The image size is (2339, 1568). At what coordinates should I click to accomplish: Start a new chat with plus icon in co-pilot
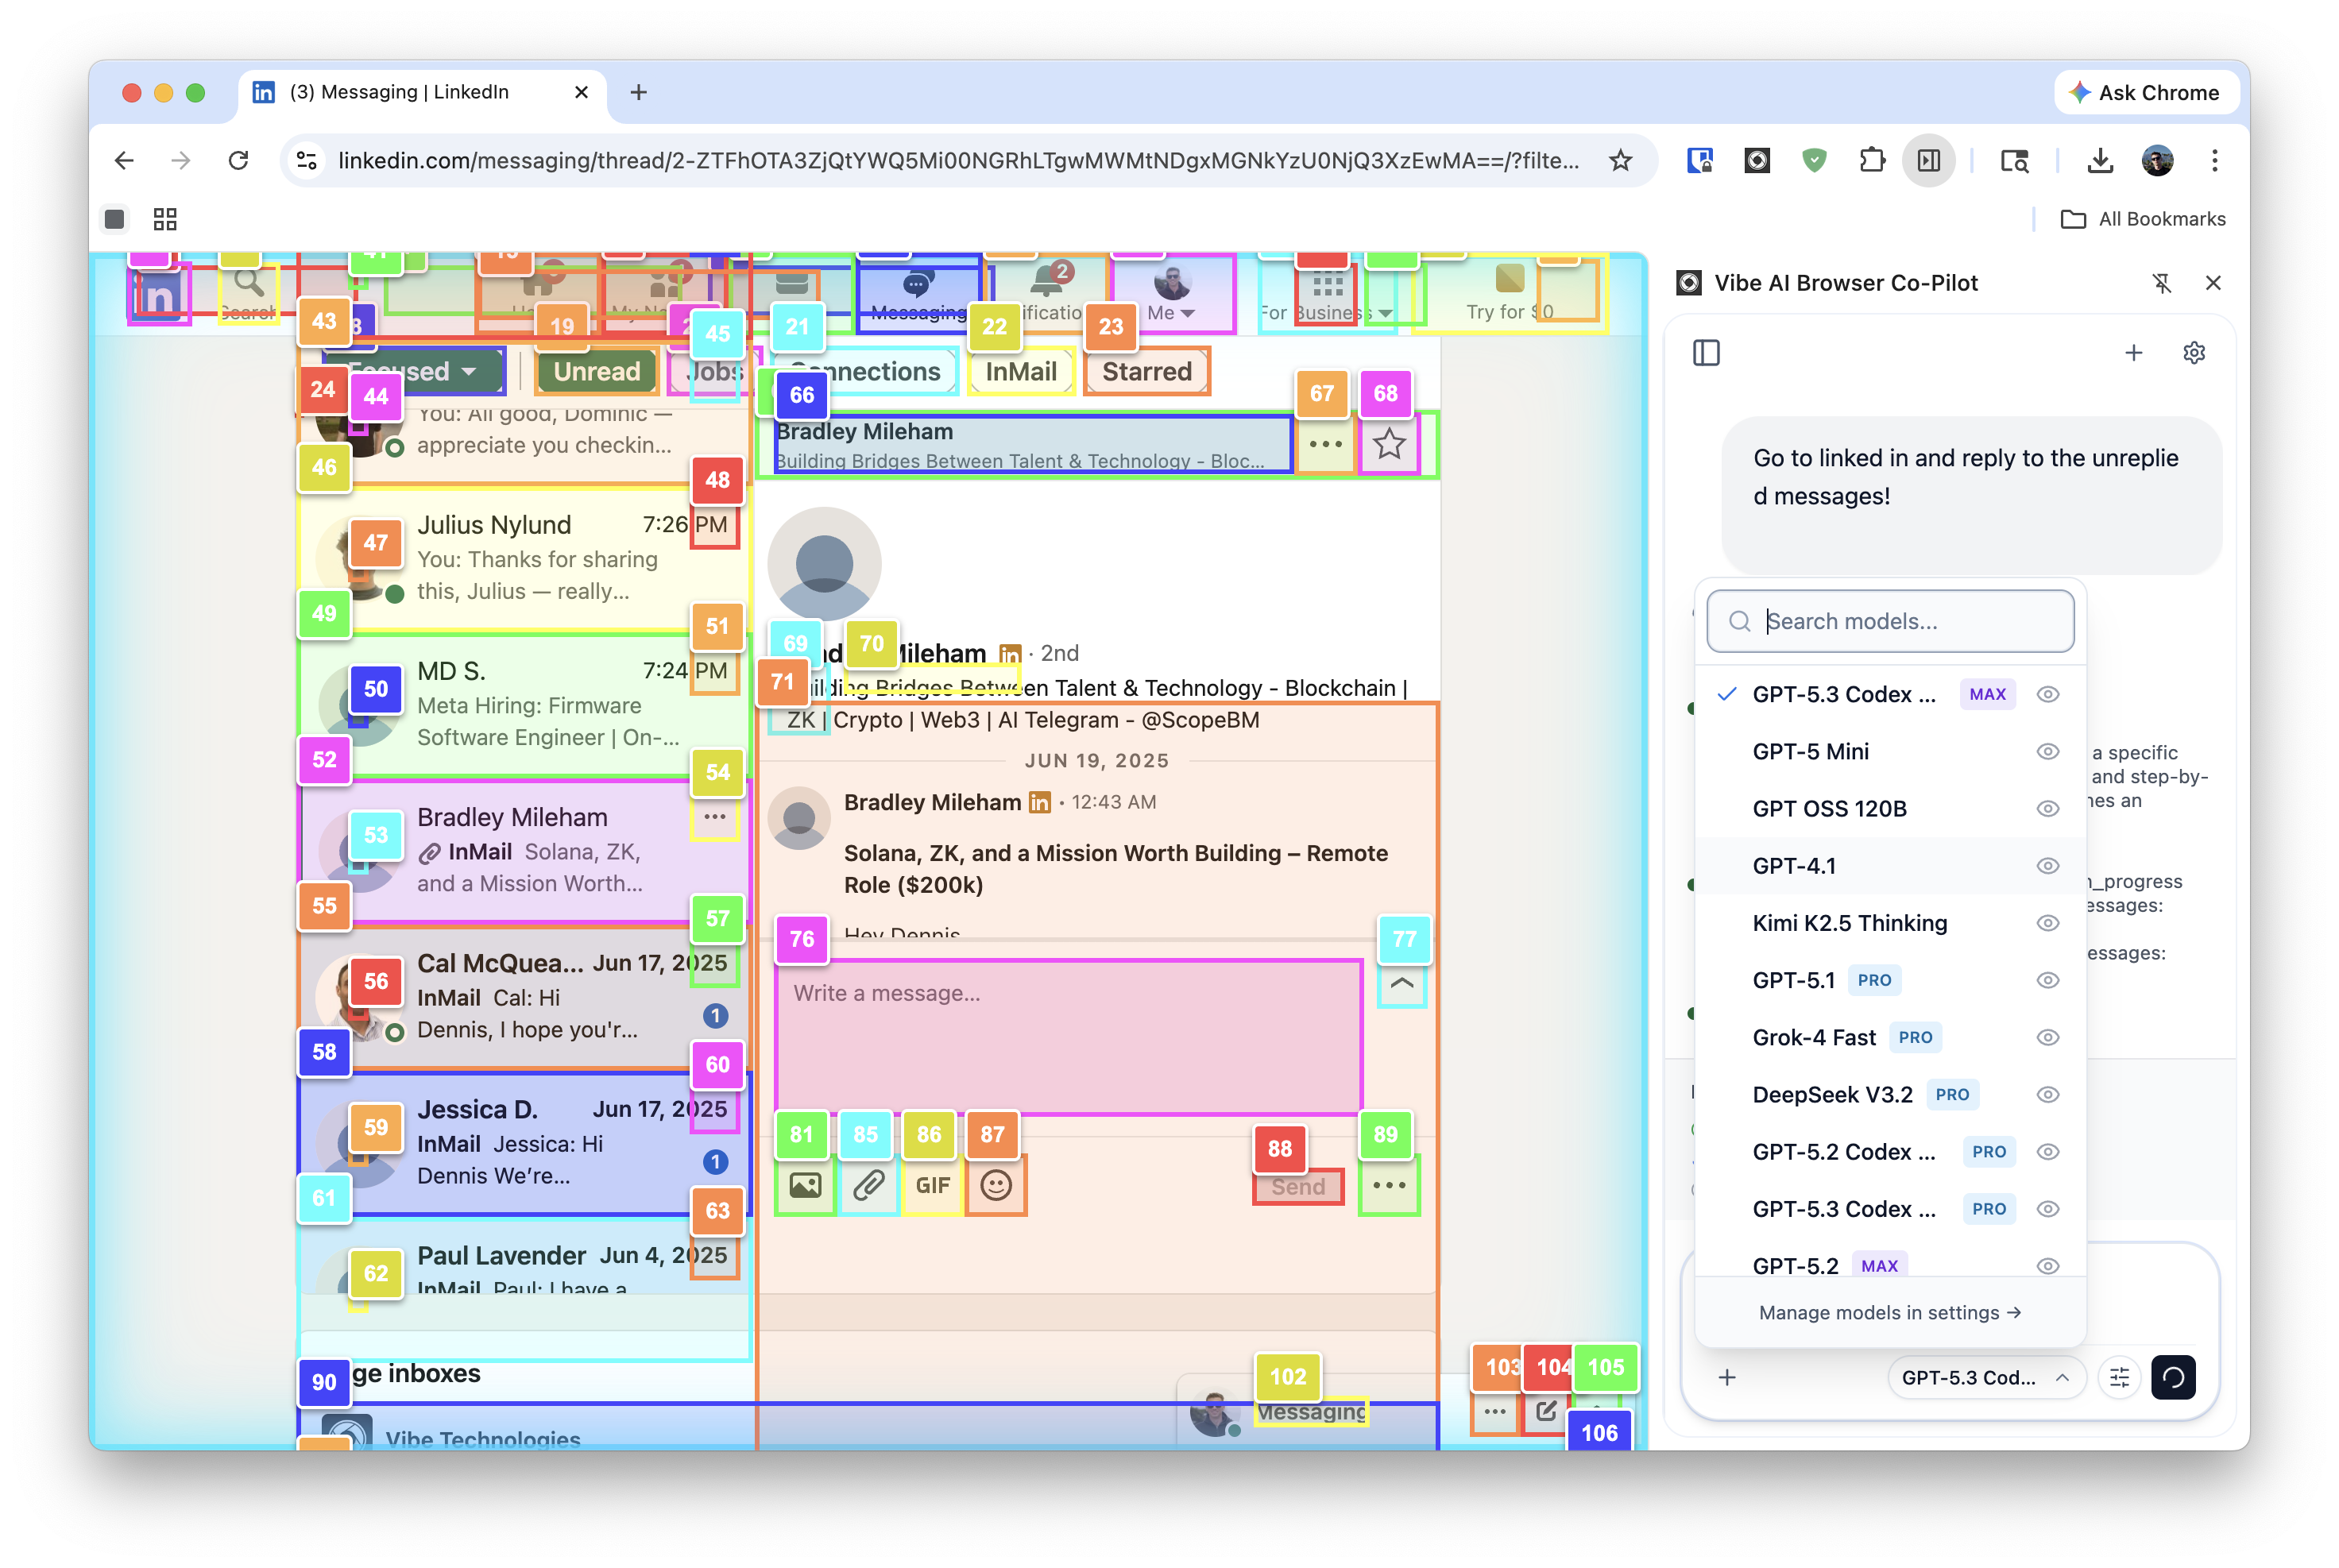coord(2133,353)
